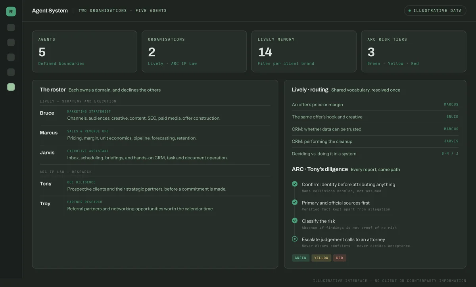Screen dimensions: 476x287
Task: Click the Agent System title
Action: click(50, 11)
